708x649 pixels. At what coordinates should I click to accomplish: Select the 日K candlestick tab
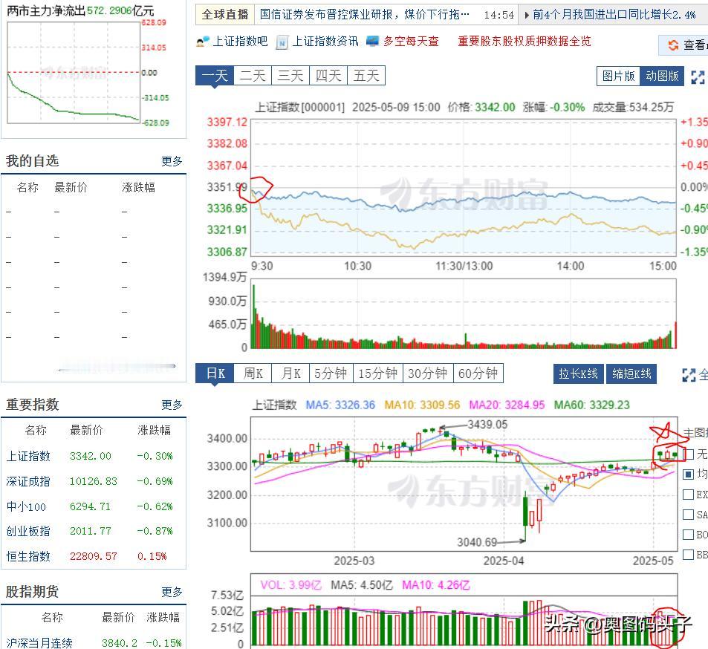[215, 374]
